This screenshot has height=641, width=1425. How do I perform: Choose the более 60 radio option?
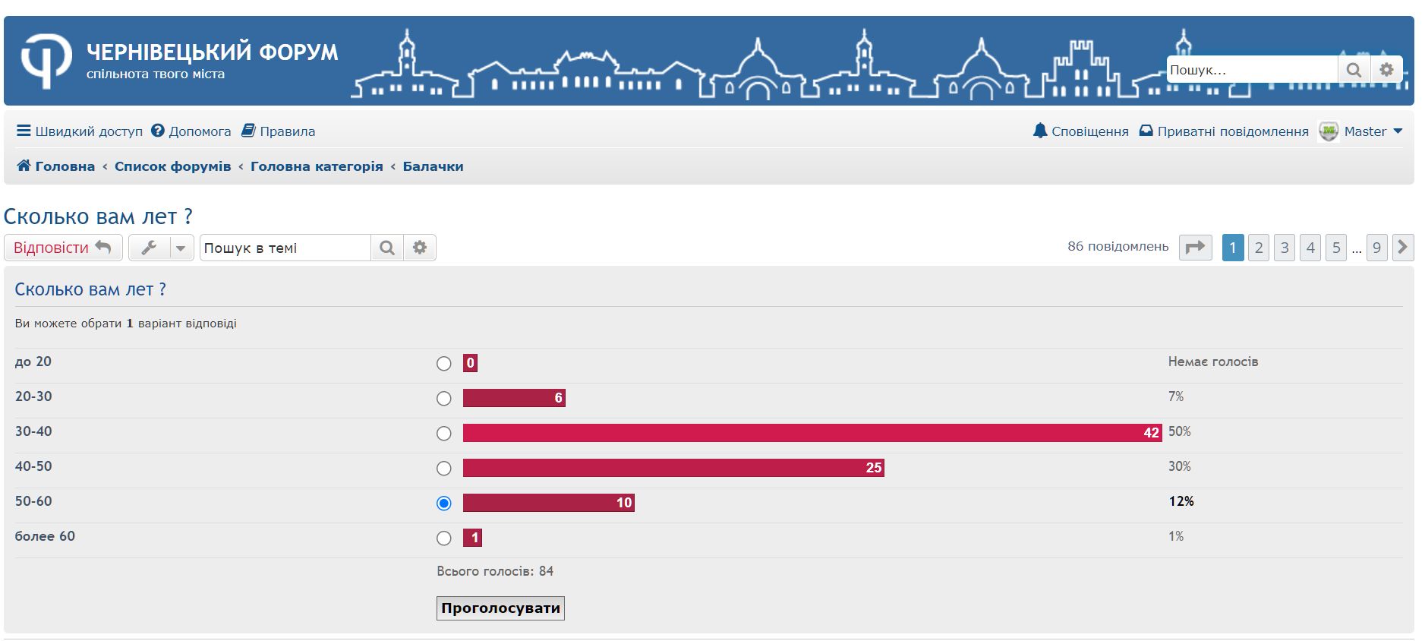(444, 538)
